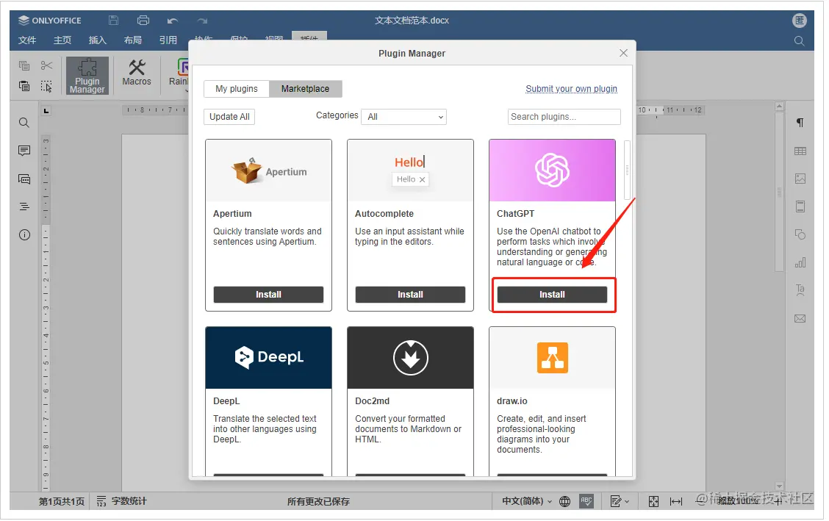
Task: Open the ChatGPT plugin card image
Action: [x=552, y=170]
